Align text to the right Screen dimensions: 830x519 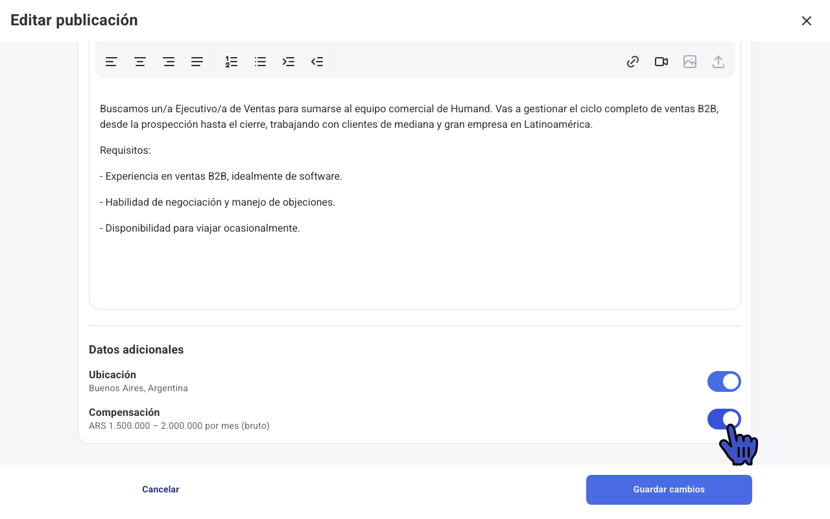[x=169, y=62]
